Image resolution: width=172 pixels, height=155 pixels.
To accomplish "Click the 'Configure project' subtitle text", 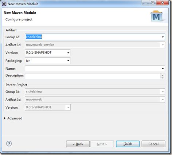I will pyautogui.click(x=19, y=19).
